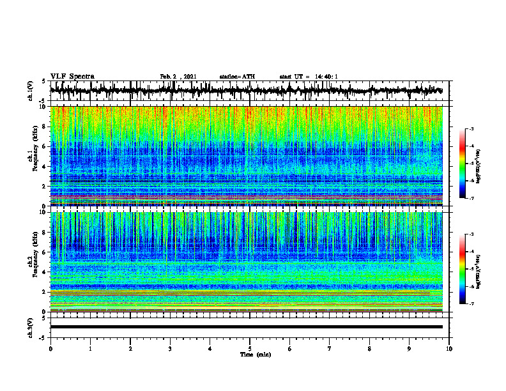The width and height of the screenshot is (506, 391).
Task: Click the "ch.1(V)" waveform axis label
Action: [30, 91]
